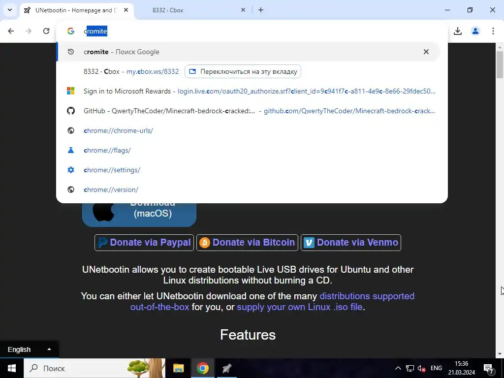Open a new tab with plus button
Image resolution: width=504 pixels, height=378 pixels.
pos(261,10)
